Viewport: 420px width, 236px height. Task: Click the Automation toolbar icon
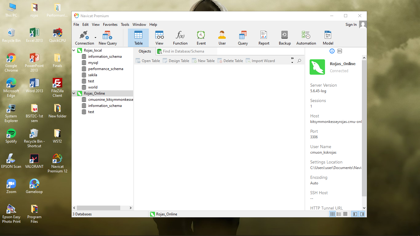(306, 38)
